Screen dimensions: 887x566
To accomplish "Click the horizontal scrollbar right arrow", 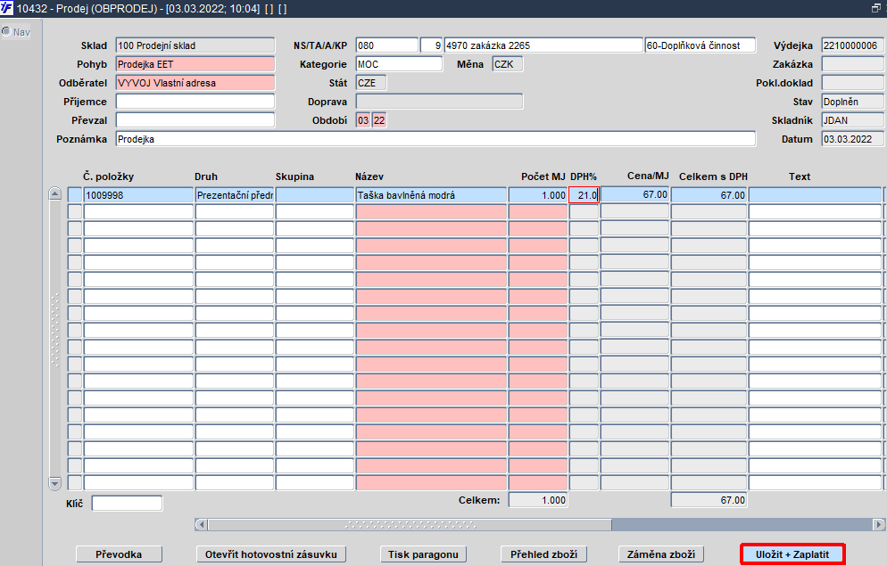I will 878,524.
